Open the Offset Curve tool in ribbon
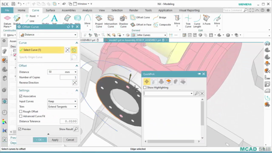272x153 pixels. (140, 17)
